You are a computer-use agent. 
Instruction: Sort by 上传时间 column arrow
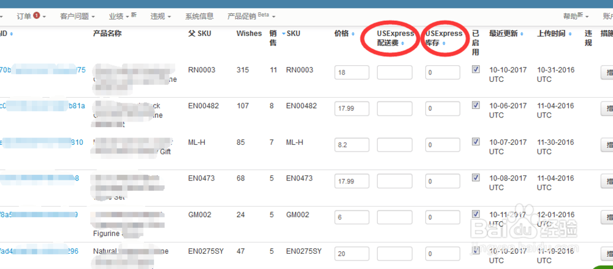[x=569, y=34]
